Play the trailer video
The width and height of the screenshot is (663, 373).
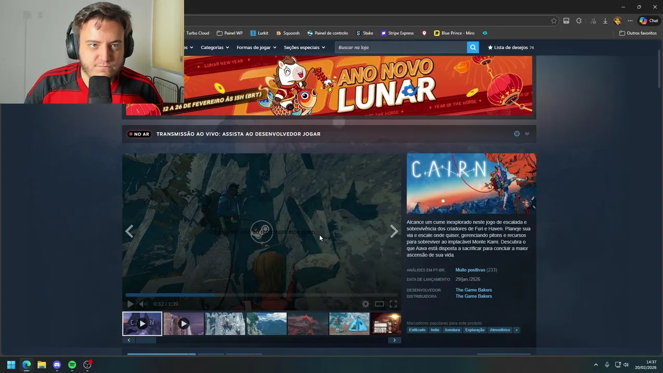click(131, 304)
